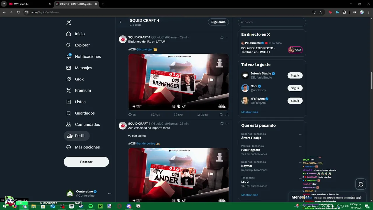Open Notion taskbar icon

point(138,206)
